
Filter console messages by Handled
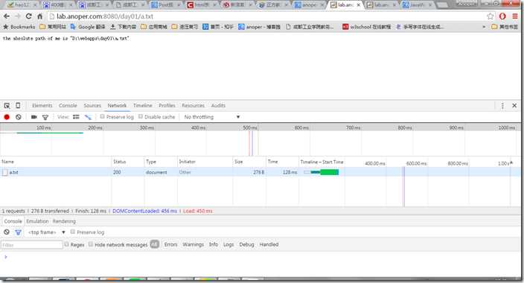click(x=269, y=244)
